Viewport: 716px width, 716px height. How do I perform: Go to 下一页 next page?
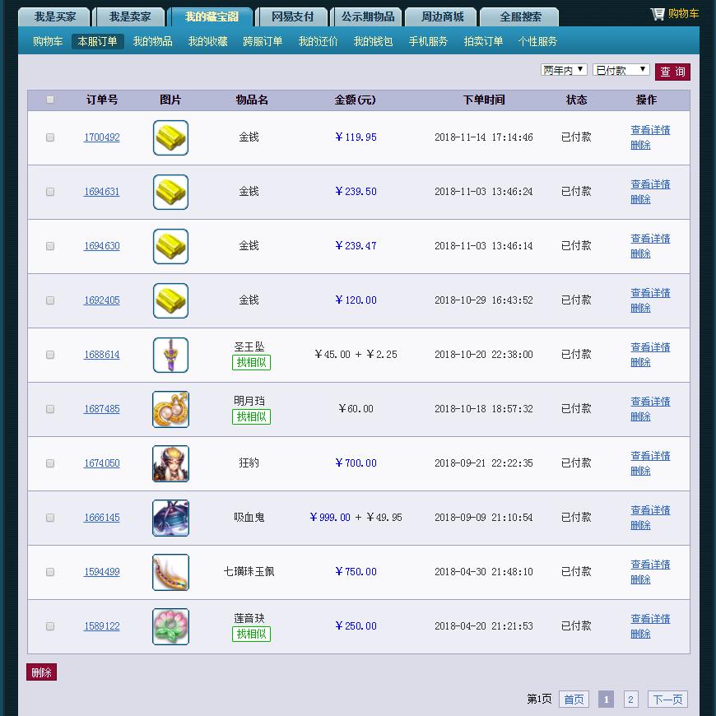(667, 699)
